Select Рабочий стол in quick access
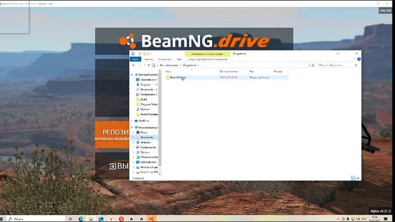This screenshot has width=395, height=222. [x=147, y=80]
